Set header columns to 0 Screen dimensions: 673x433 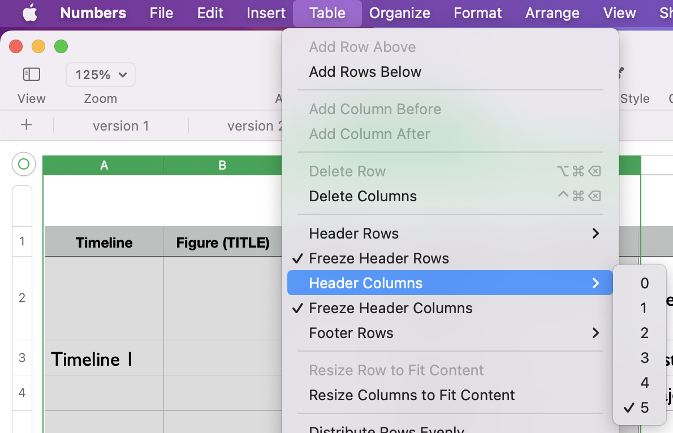click(x=644, y=283)
